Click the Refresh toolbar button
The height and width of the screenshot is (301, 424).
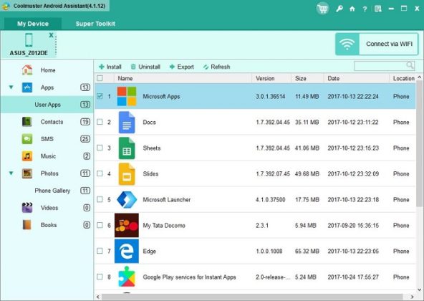[x=216, y=67]
